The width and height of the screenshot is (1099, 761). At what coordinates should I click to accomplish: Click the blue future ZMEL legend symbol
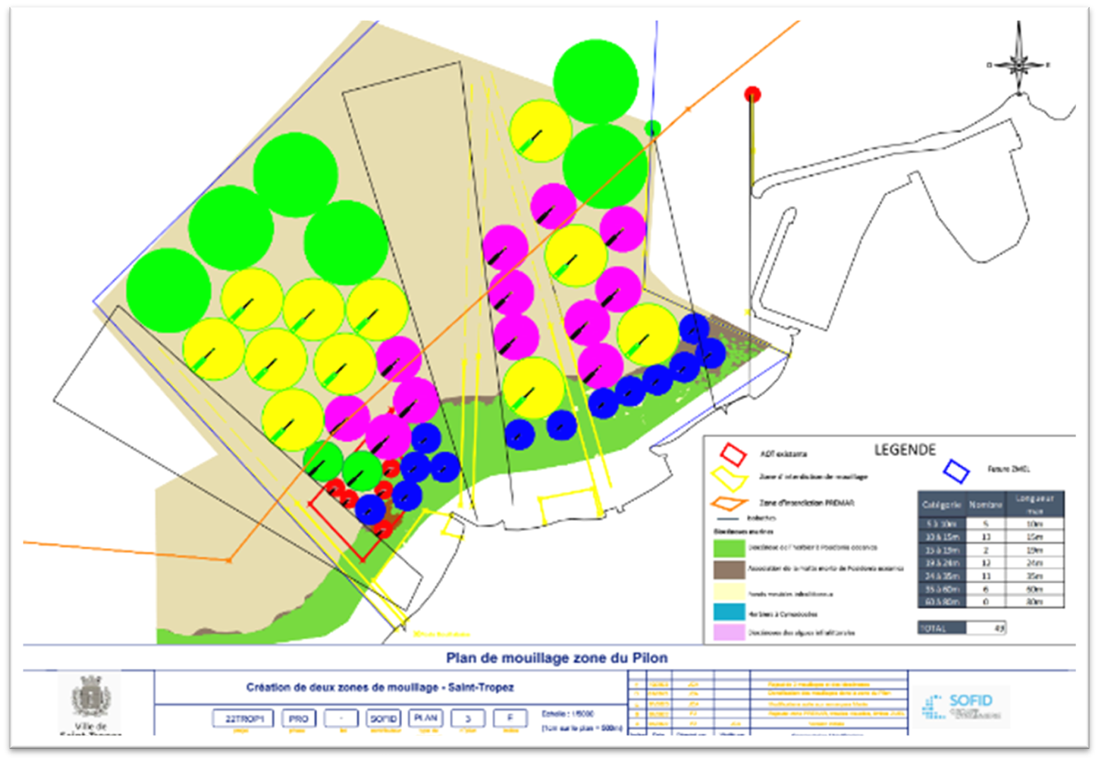(x=956, y=471)
